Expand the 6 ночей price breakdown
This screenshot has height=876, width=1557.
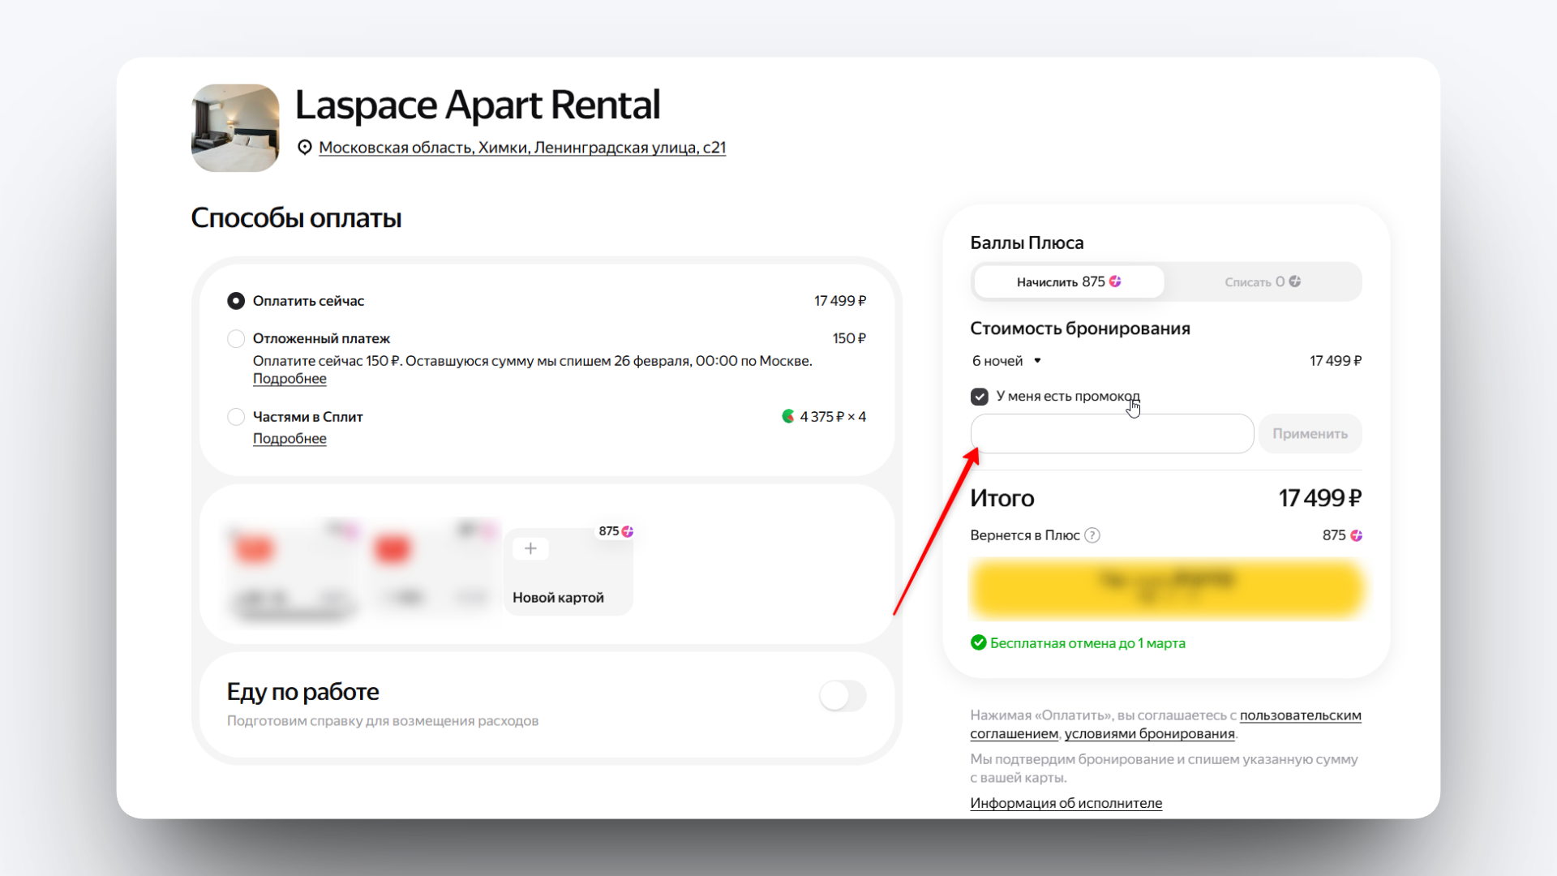click(1006, 361)
